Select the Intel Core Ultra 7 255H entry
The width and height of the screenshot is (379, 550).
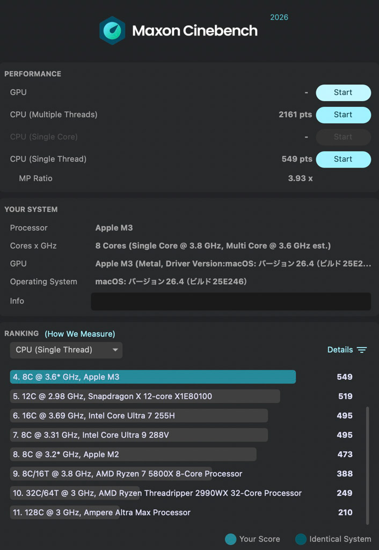coord(139,416)
